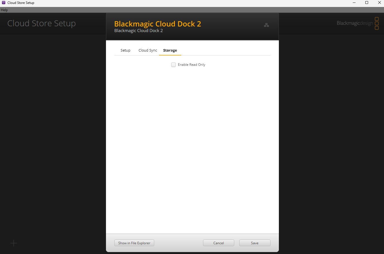Click the network icon in the dock header
The width and height of the screenshot is (384, 254).
click(266, 25)
